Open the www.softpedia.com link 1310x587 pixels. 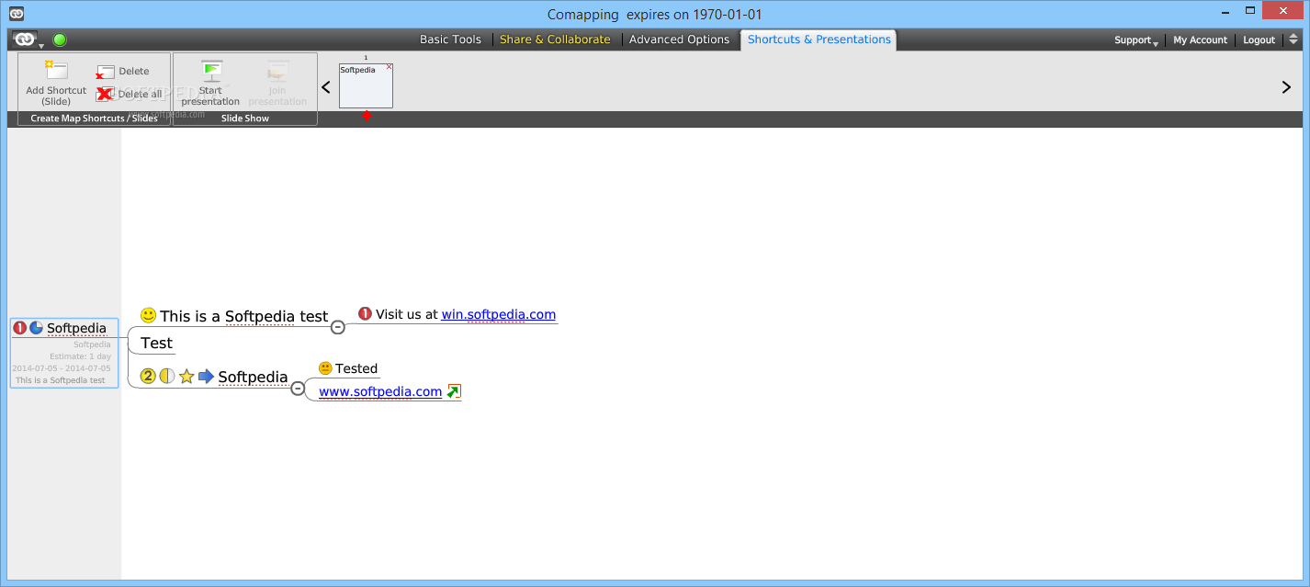point(380,391)
